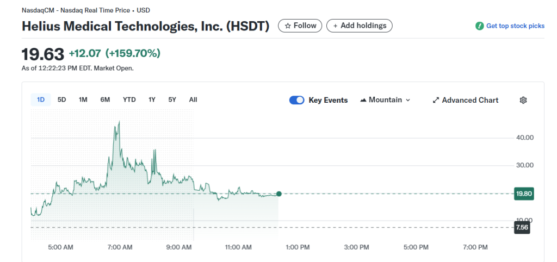Show the All time range

193,99
